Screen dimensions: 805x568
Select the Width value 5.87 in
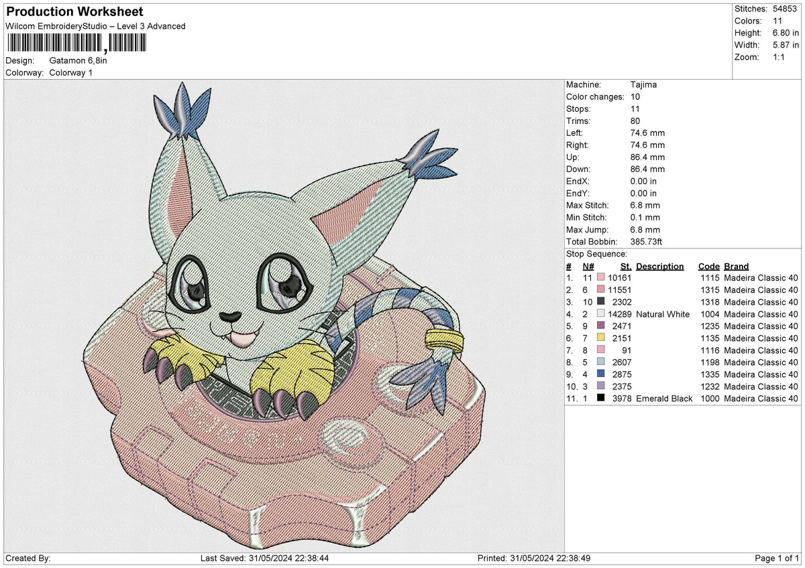(x=786, y=45)
